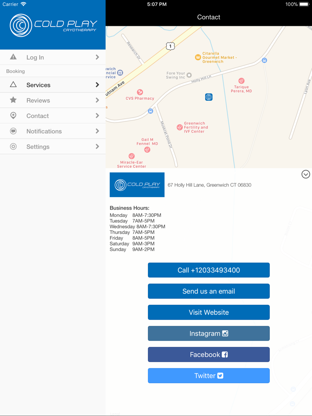Tap the Business Hours heading
This screenshot has width=312, height=416.
click(x=129, y=208)
